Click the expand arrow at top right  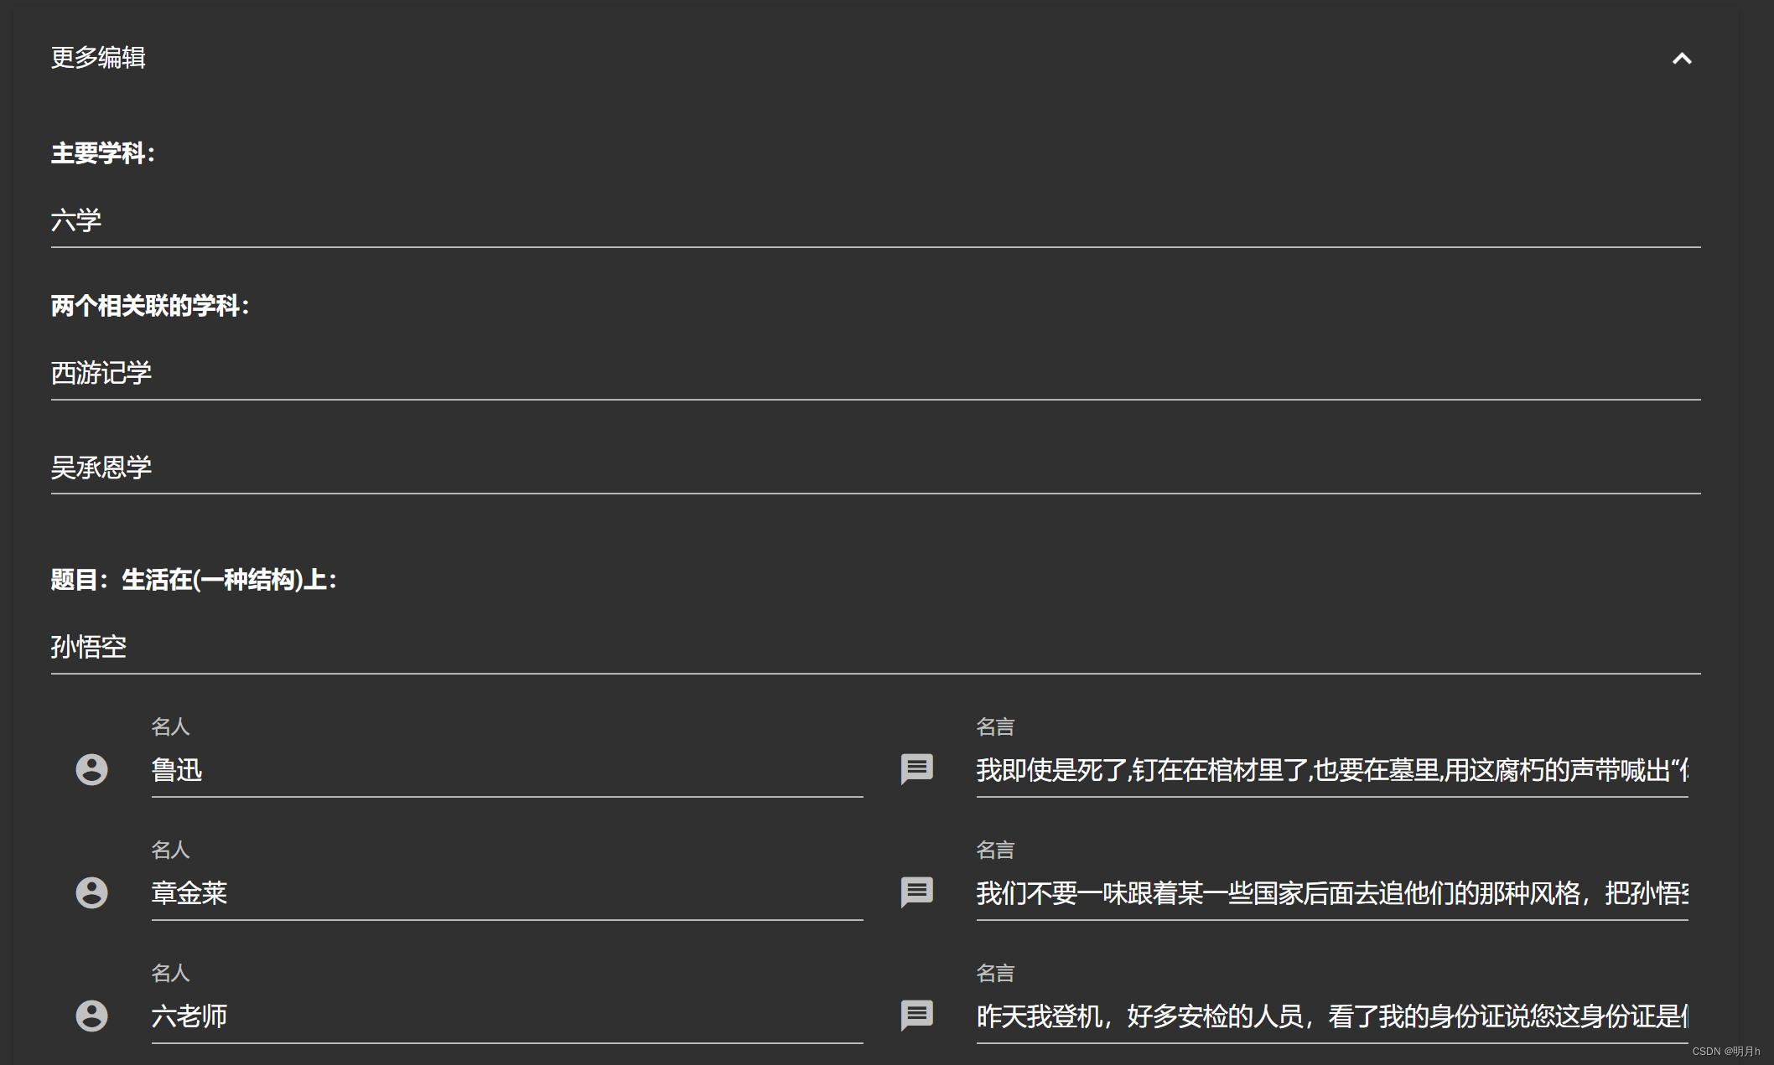[1682, 59]
